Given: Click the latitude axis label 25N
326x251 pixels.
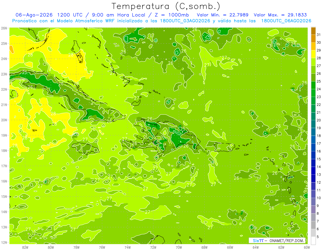Looking at the screenshot, I should pyautogui.click(x=4, y=44).
